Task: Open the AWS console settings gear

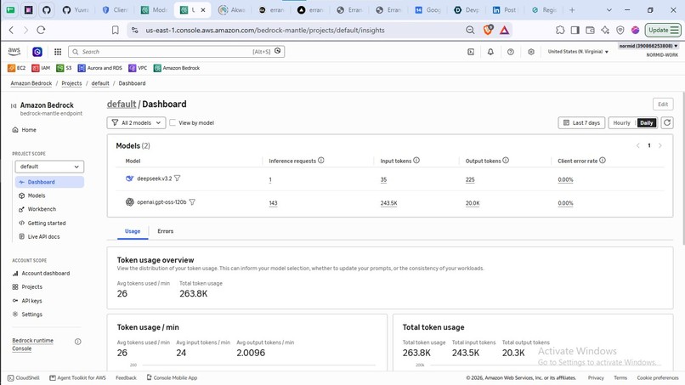Action: pyautogui.click(x=531, y=52)
